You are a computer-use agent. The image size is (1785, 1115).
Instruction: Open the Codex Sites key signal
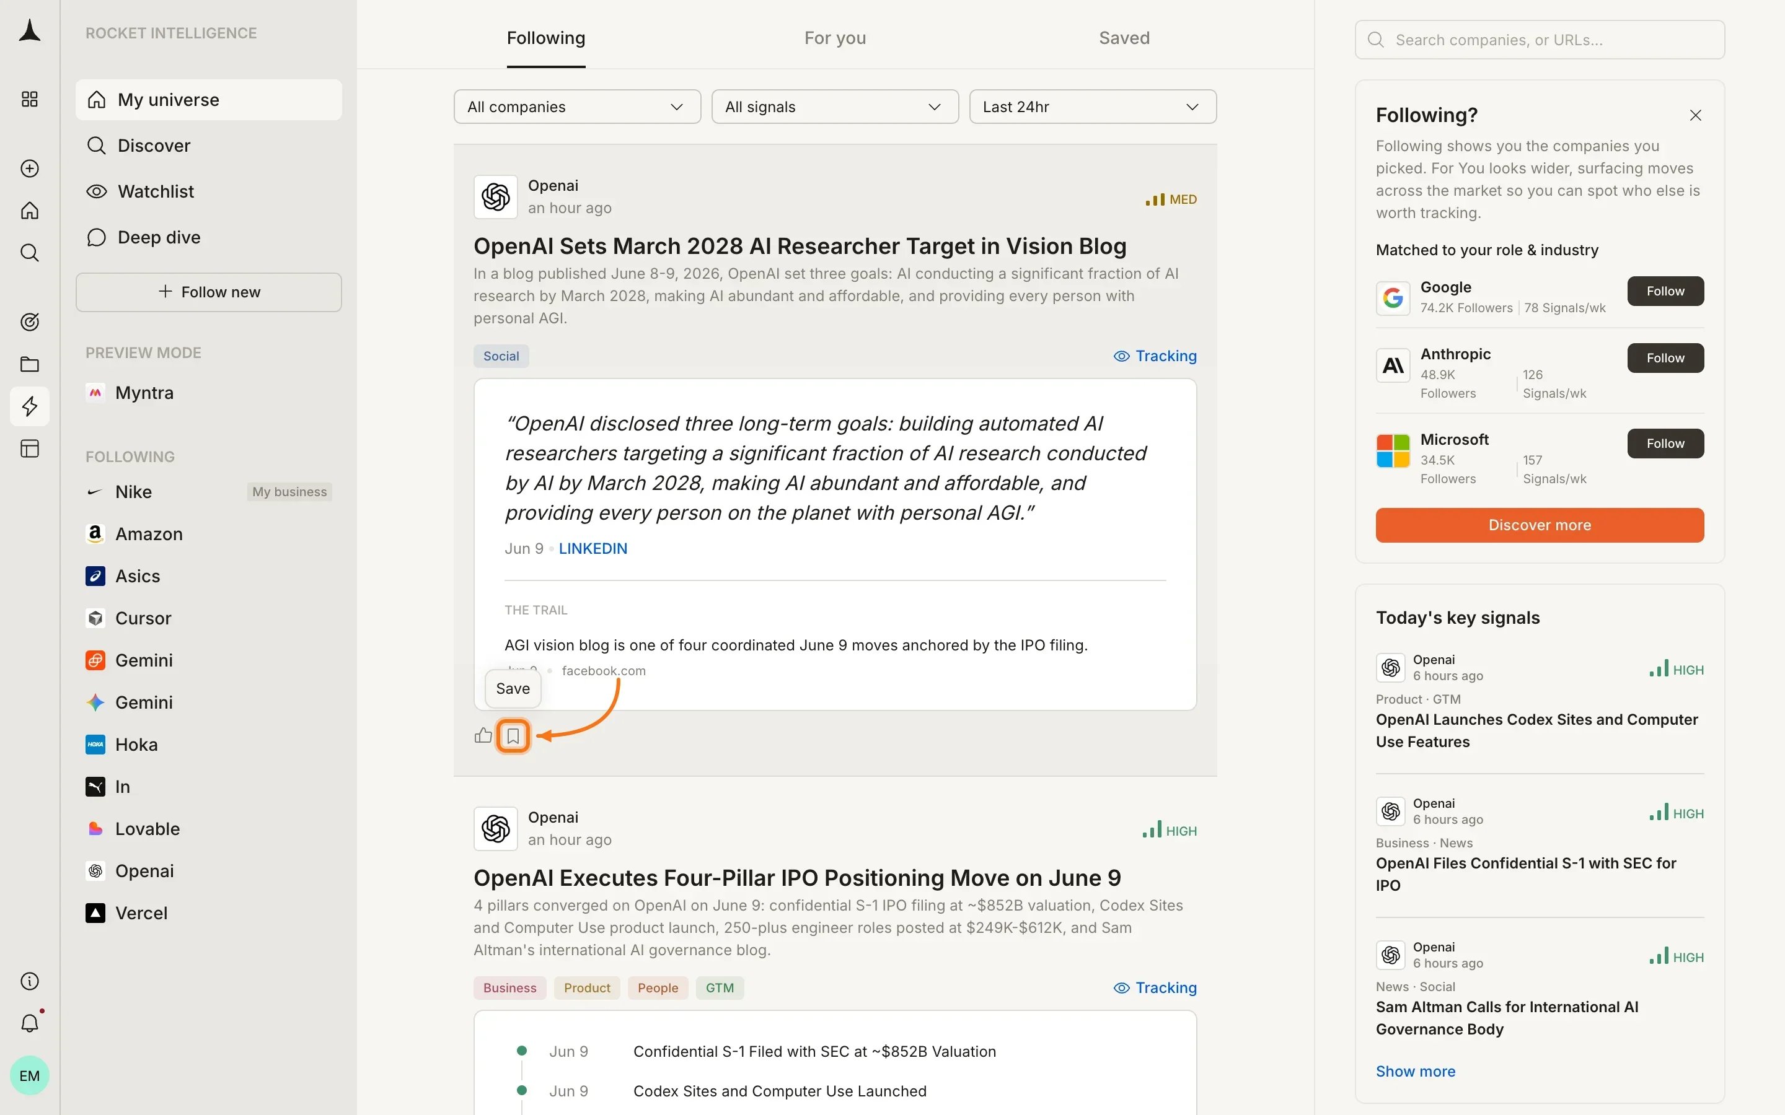tap(1536, 730)
